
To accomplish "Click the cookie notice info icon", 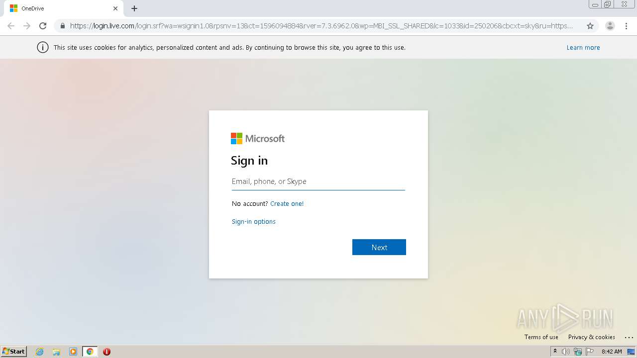I will (x=43, y=48).
